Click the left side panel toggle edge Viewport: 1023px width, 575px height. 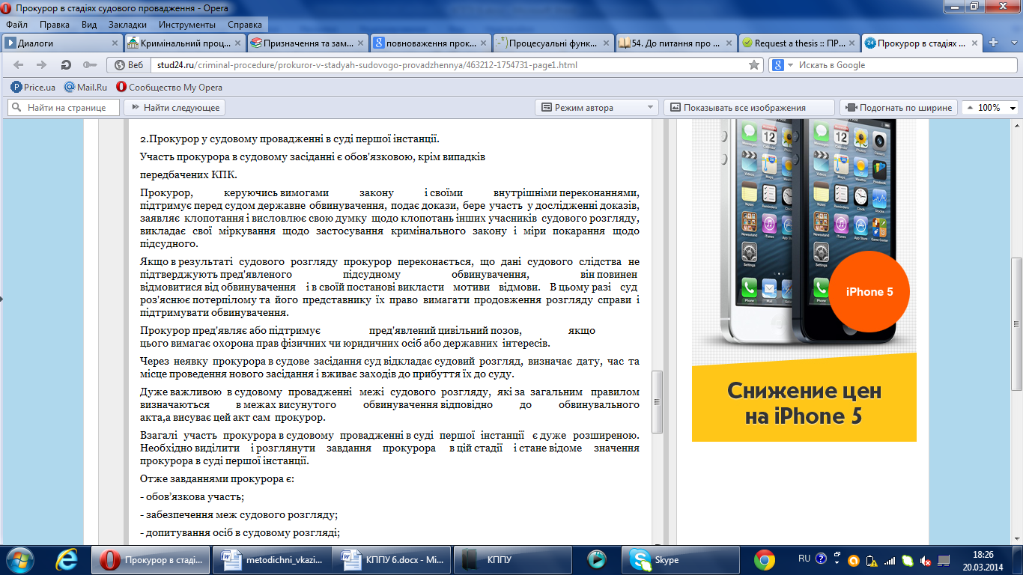pyautogui.click(x=1, y=298)
